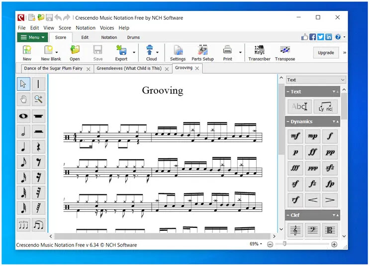The image size is (370, 266).
Task: Insert bass clef
Action: [313, 230]
